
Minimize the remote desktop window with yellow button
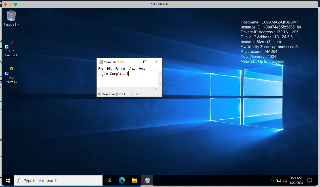[10, 4]
